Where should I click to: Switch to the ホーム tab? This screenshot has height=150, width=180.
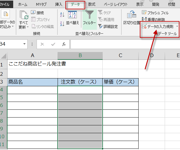pos(22,5)
